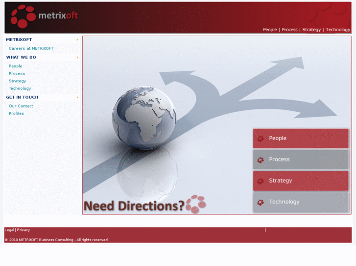Image resolution: width=356 pixels, height=266 pixels.
Task: Click the red dots icon beside the Technology banner button
Action: tap(261, 203)
